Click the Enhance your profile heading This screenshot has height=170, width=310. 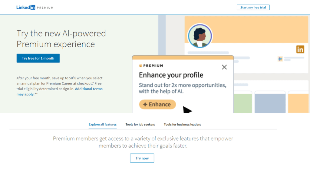(x=171, y=75)
